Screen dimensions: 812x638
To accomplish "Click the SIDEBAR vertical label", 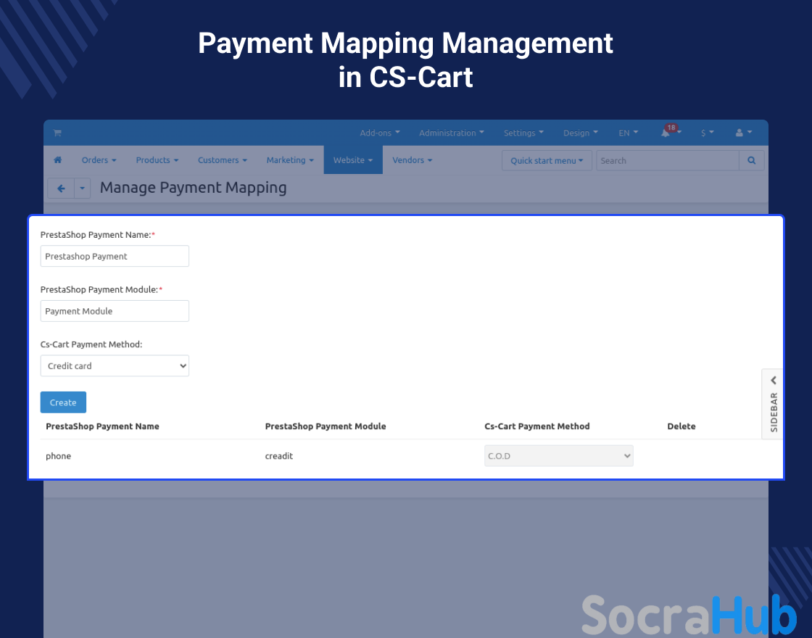I will [x=774, y=413].
